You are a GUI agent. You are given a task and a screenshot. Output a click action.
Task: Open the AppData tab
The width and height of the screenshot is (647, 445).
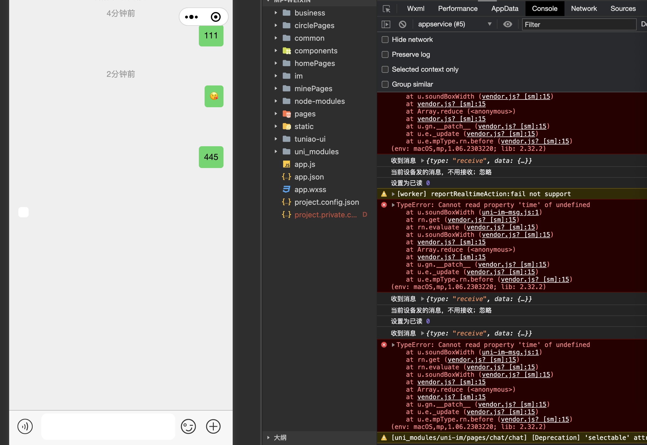pos(505,9)
